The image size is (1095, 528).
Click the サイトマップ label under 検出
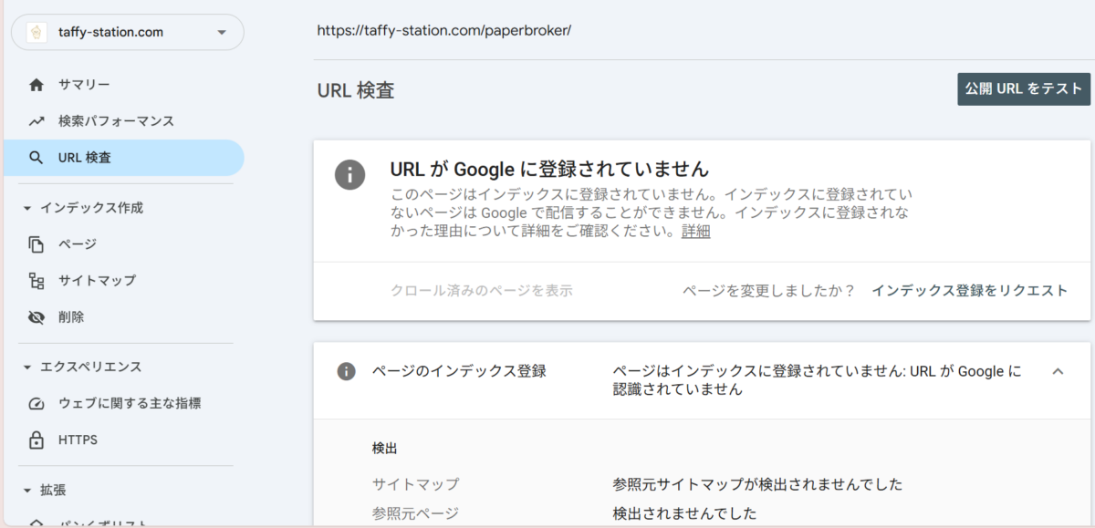(415, 484)
